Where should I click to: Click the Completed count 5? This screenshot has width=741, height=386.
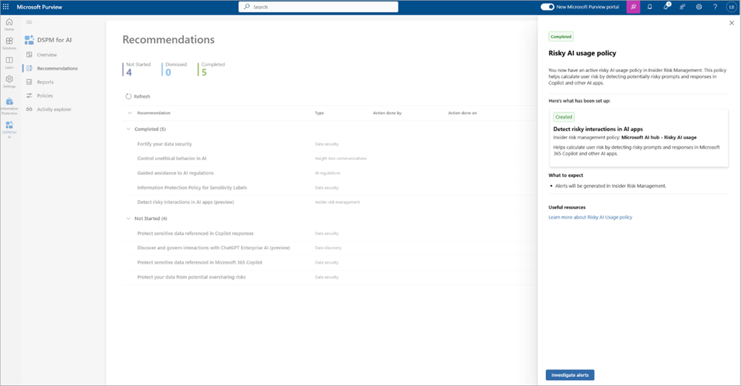[x=204, y=72]
